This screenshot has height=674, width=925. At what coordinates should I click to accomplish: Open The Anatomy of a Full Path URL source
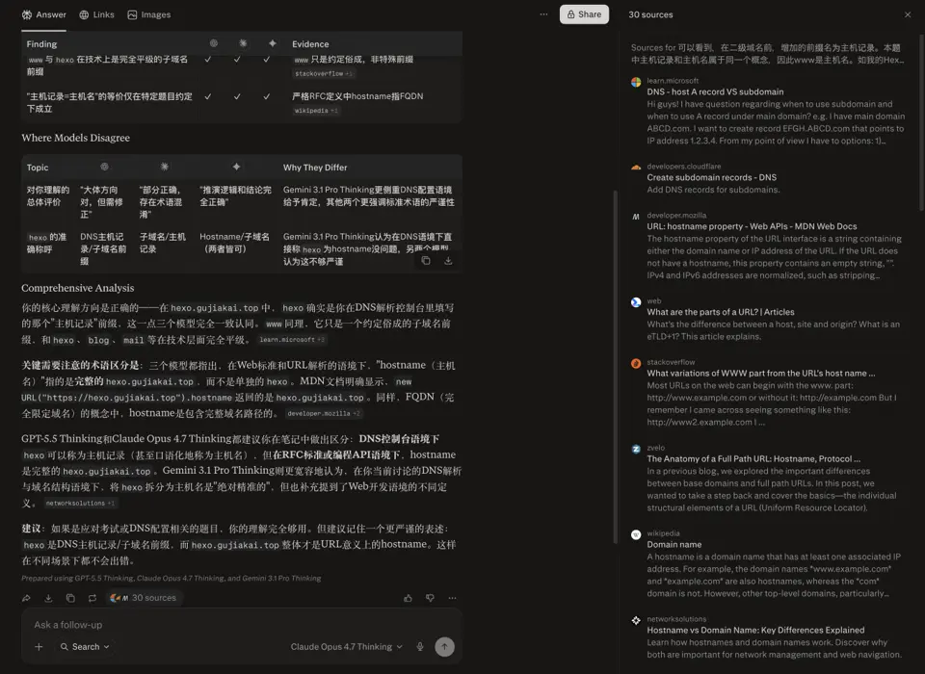tap(753, 458)
